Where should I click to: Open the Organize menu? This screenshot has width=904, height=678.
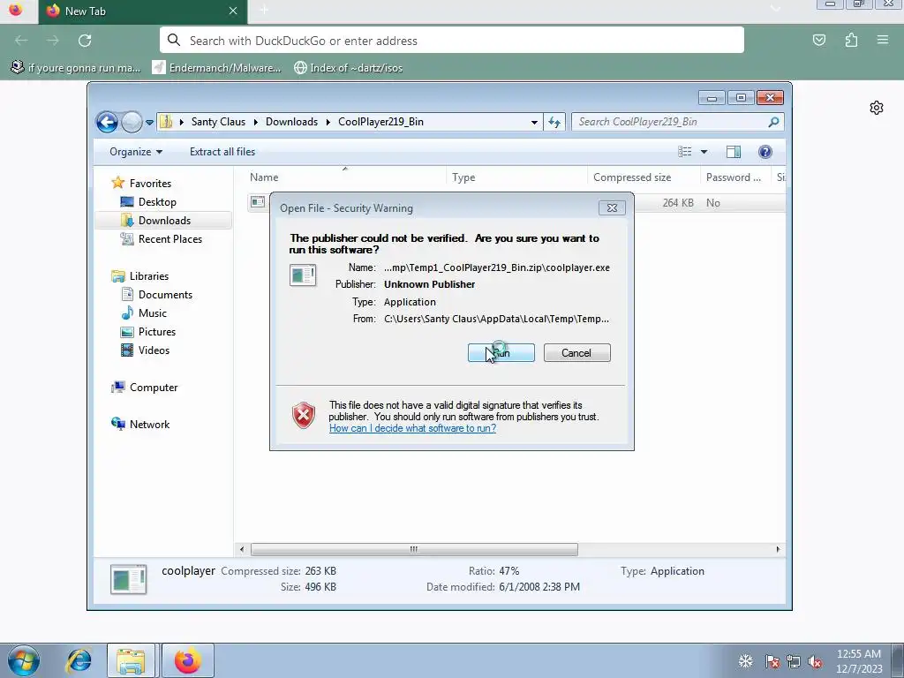click(136, 152)
